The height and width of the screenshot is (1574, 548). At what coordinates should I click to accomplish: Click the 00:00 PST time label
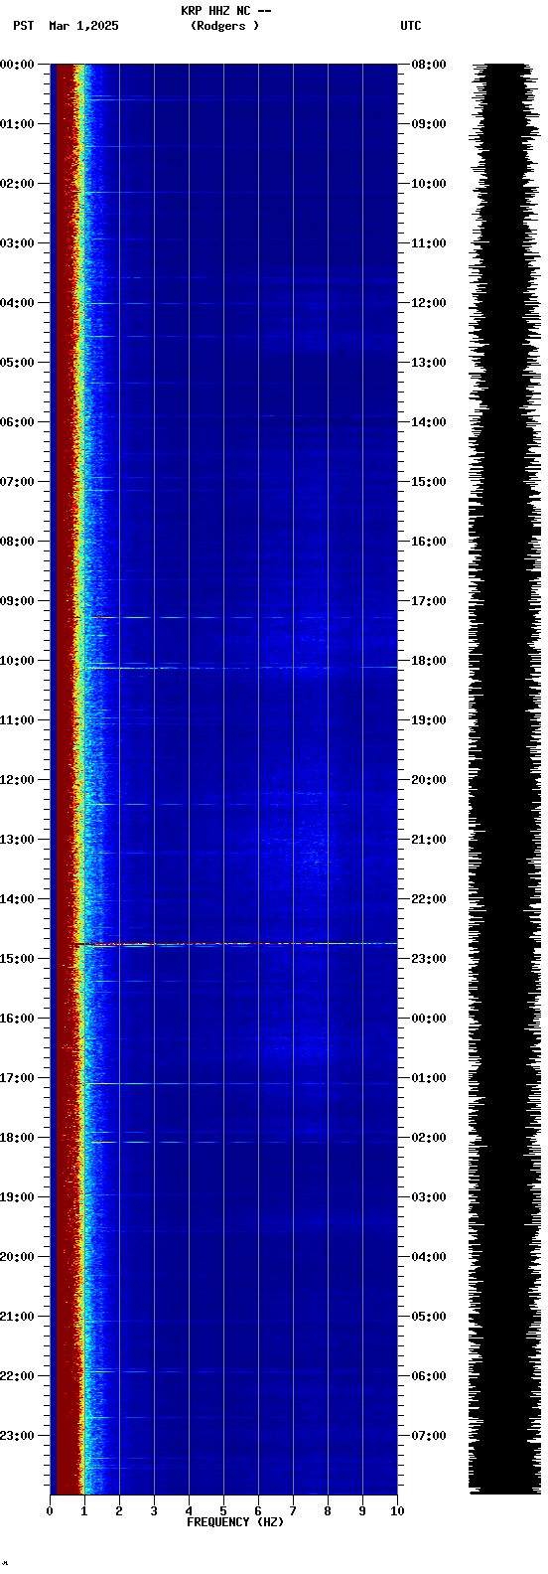pos(18,65)
